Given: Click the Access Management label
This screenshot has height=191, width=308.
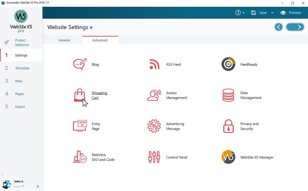Looking at the screenshot, I should pyautogui.click(x=177, y=95).
